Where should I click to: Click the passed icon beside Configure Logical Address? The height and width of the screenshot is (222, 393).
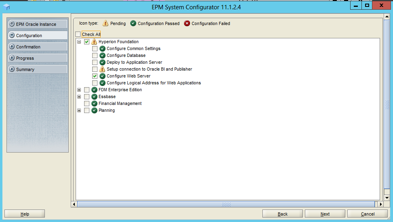102,83
